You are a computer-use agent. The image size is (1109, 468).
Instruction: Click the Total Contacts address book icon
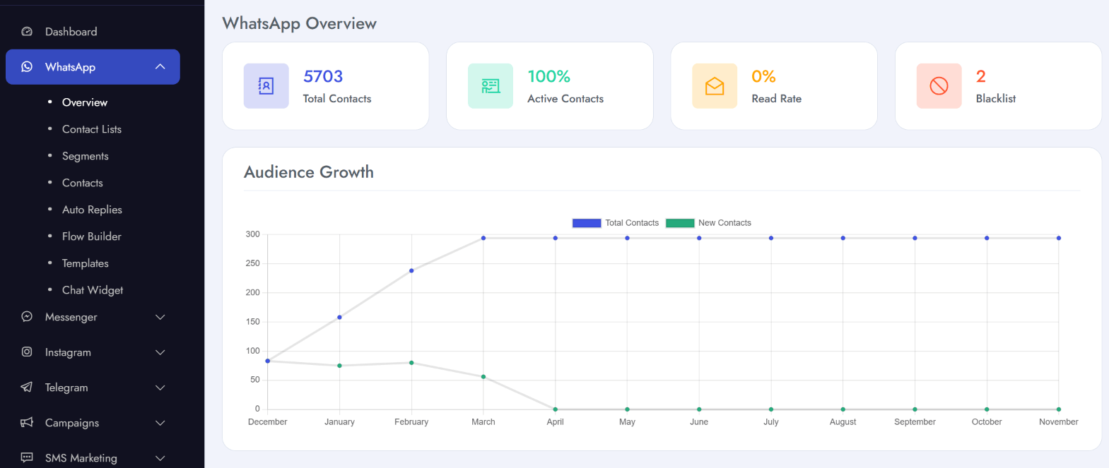(x=266, y=86)
